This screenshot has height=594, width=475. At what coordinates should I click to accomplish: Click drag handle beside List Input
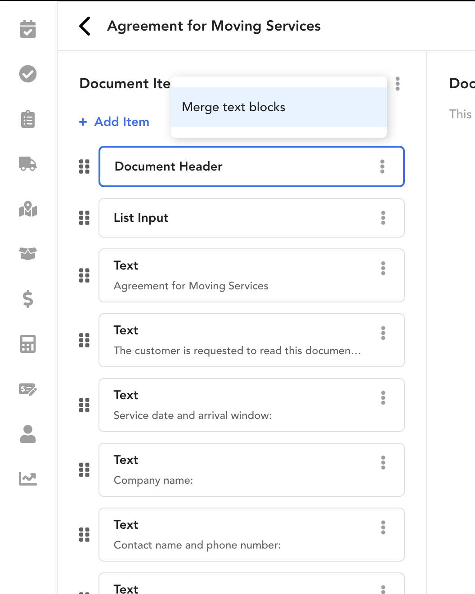[x=84, y=218]
